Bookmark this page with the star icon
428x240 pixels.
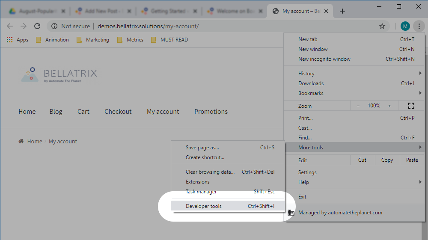click(x=382, y=26)
